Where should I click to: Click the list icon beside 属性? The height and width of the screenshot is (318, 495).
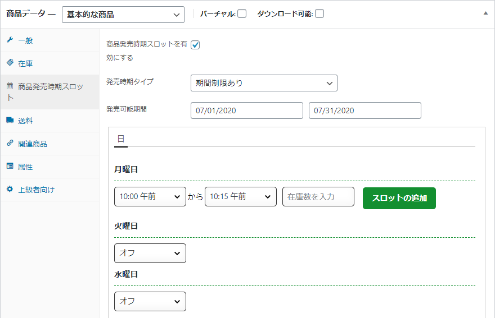[x=10, y=166]
